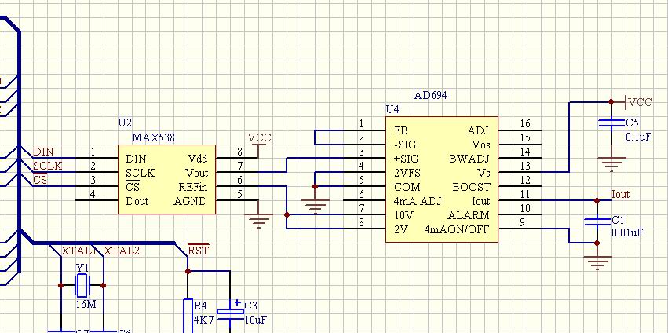Select capacitor C5 symbol
Viewport: 668px width, 333px height.
point(611,123)
